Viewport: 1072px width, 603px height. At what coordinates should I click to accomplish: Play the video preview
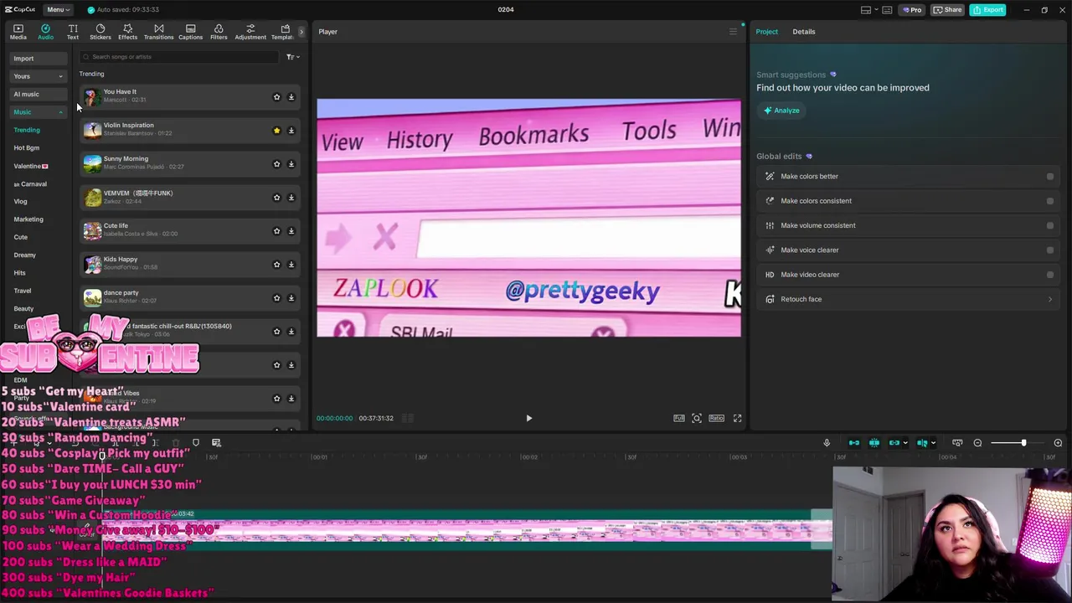[x=528, y=418]
